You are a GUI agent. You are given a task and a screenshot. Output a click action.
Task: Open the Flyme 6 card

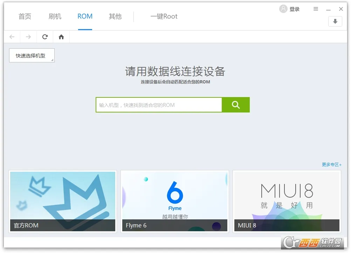click(x=175, y=201)
